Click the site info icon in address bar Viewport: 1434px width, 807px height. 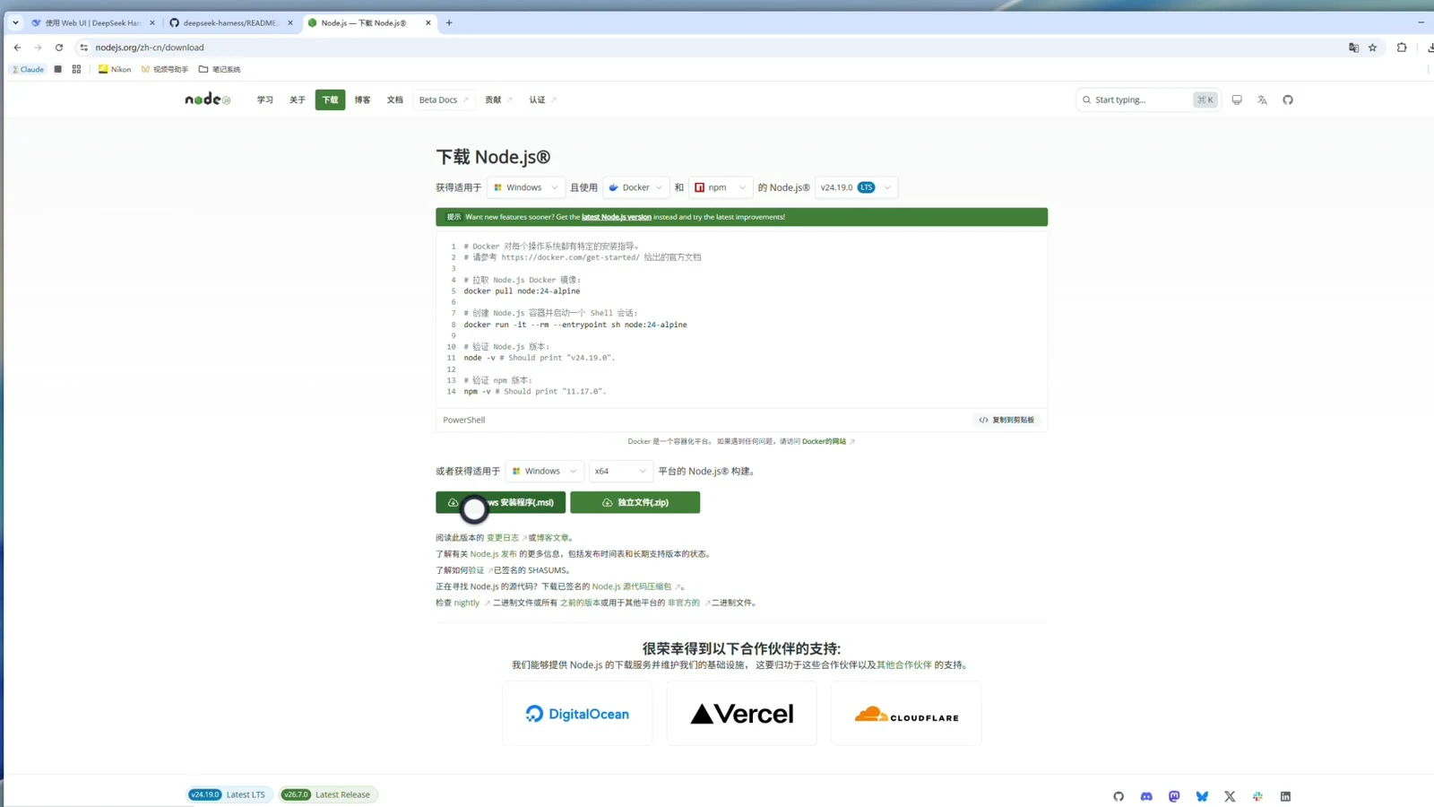pos(84,48)
